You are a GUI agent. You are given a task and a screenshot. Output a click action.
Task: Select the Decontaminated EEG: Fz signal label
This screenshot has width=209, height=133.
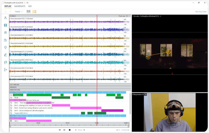coord(22,27)
